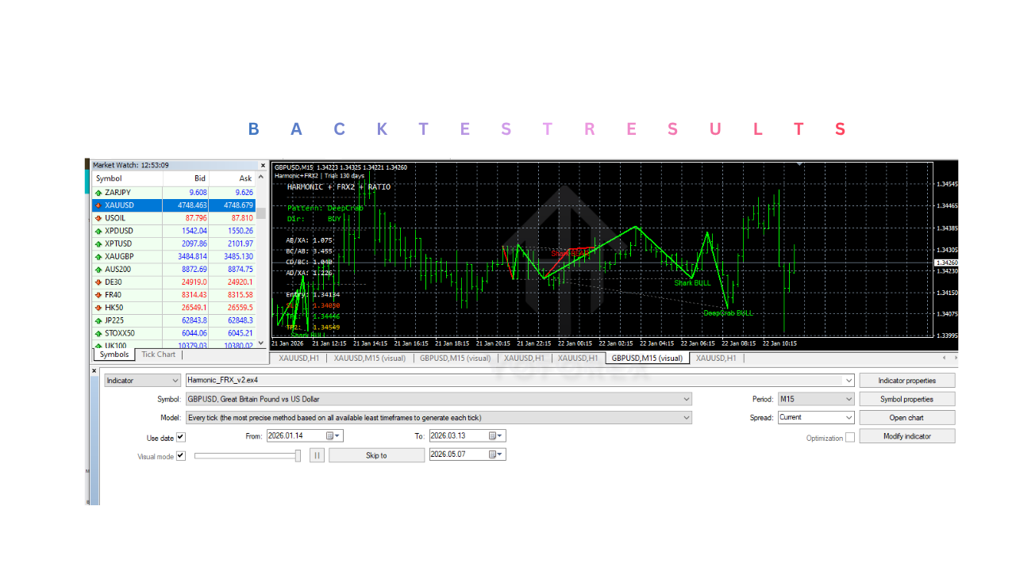Click the JP225 bid value 62843.8
The width and height of the screenshot is (1016, 571).
194,320
